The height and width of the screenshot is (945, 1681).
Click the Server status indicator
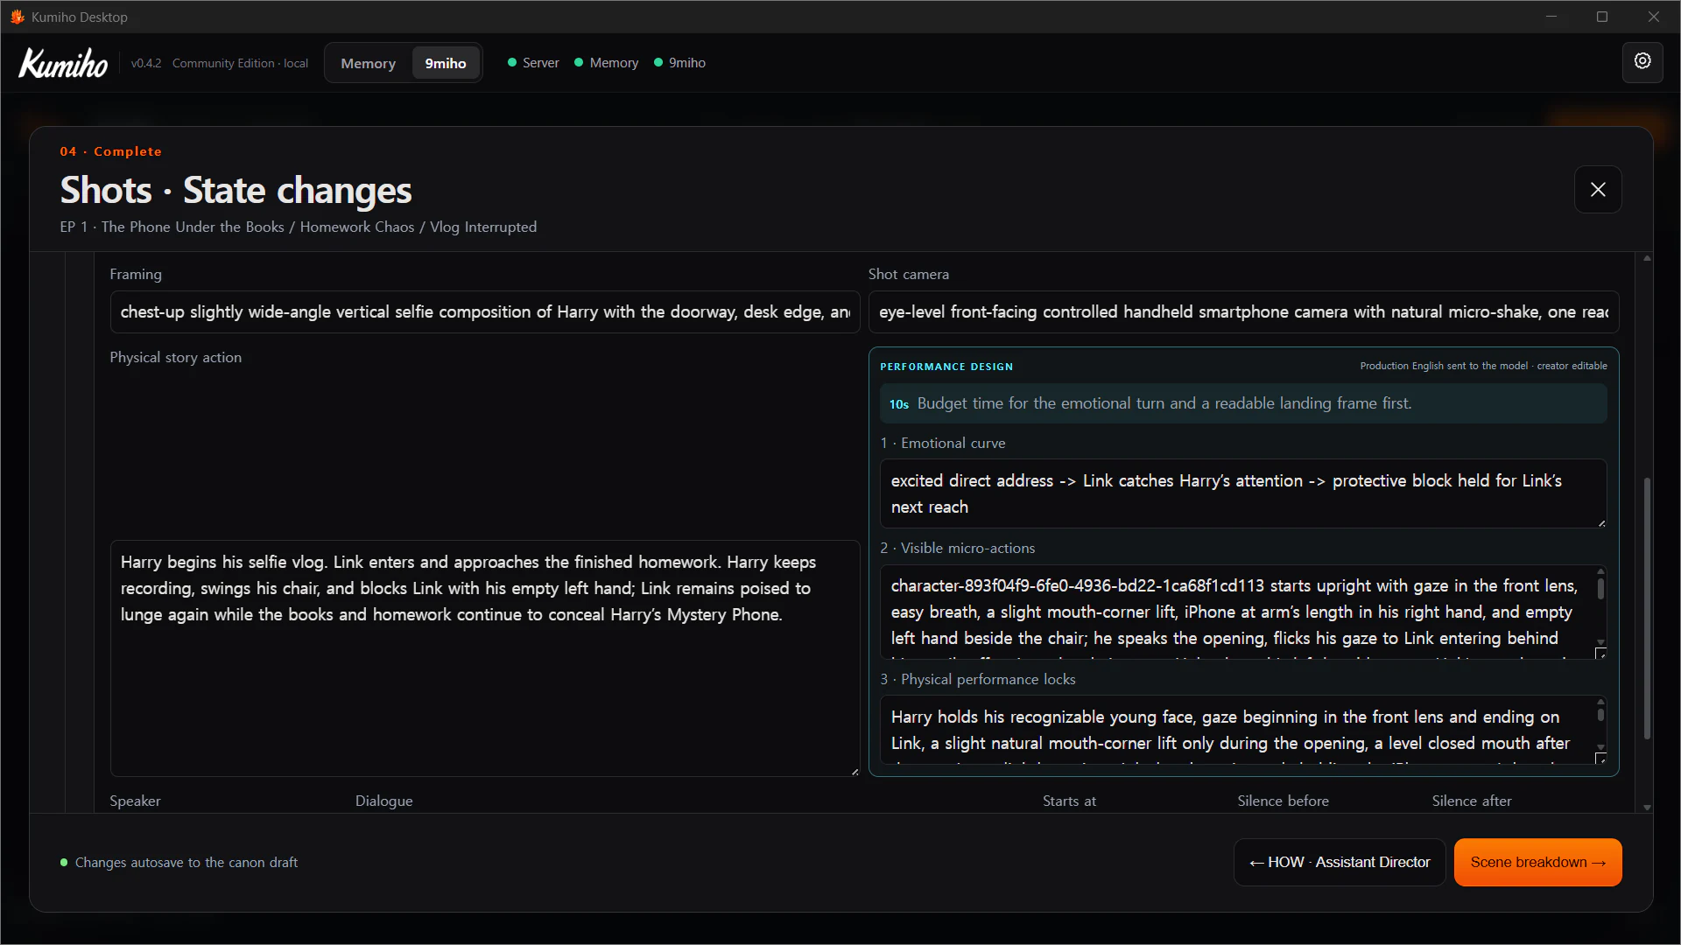point(533,63)
